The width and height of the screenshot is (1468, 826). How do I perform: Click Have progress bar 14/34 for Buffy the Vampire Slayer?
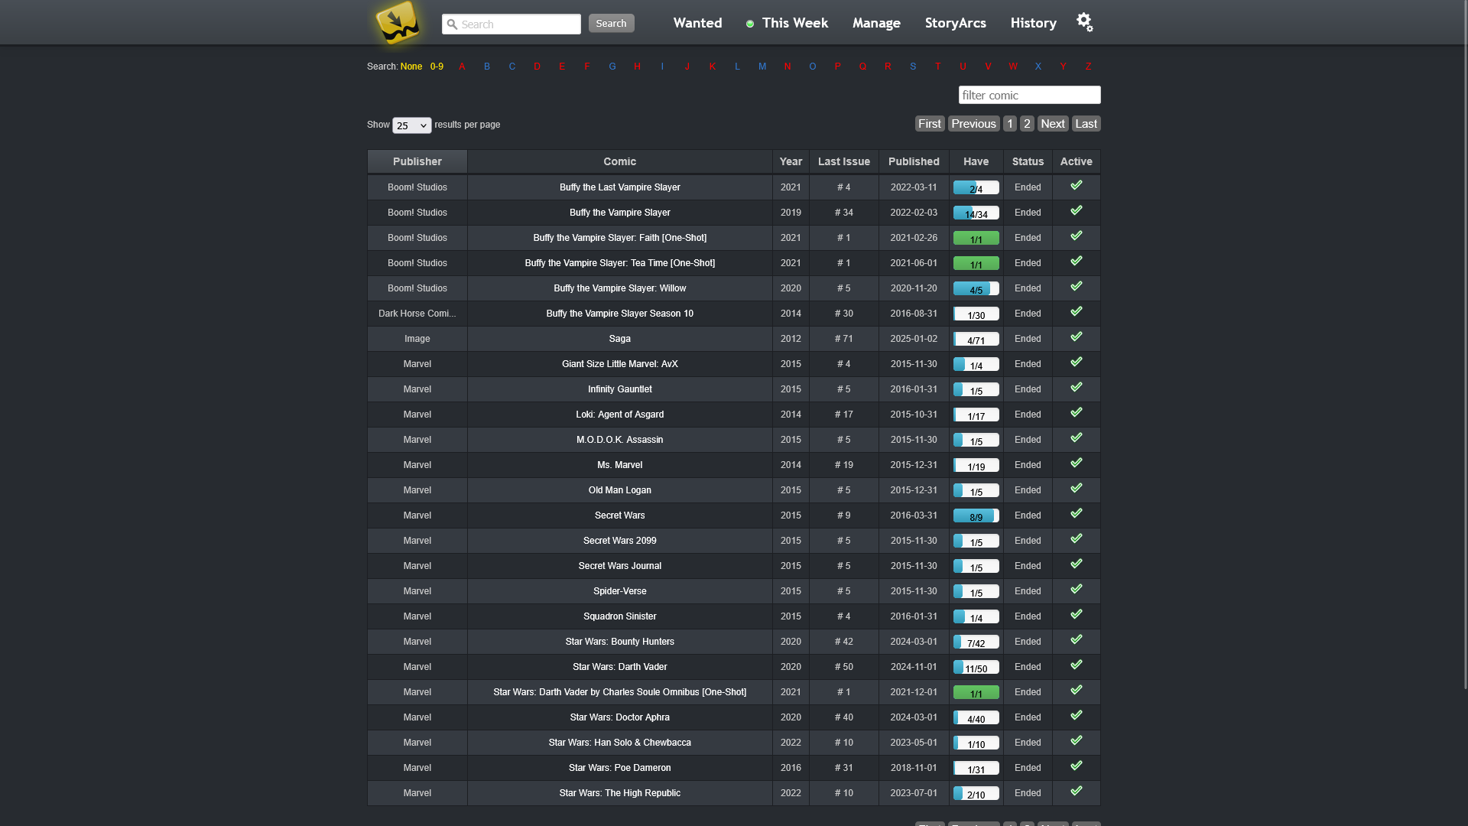tap(976, 213)
